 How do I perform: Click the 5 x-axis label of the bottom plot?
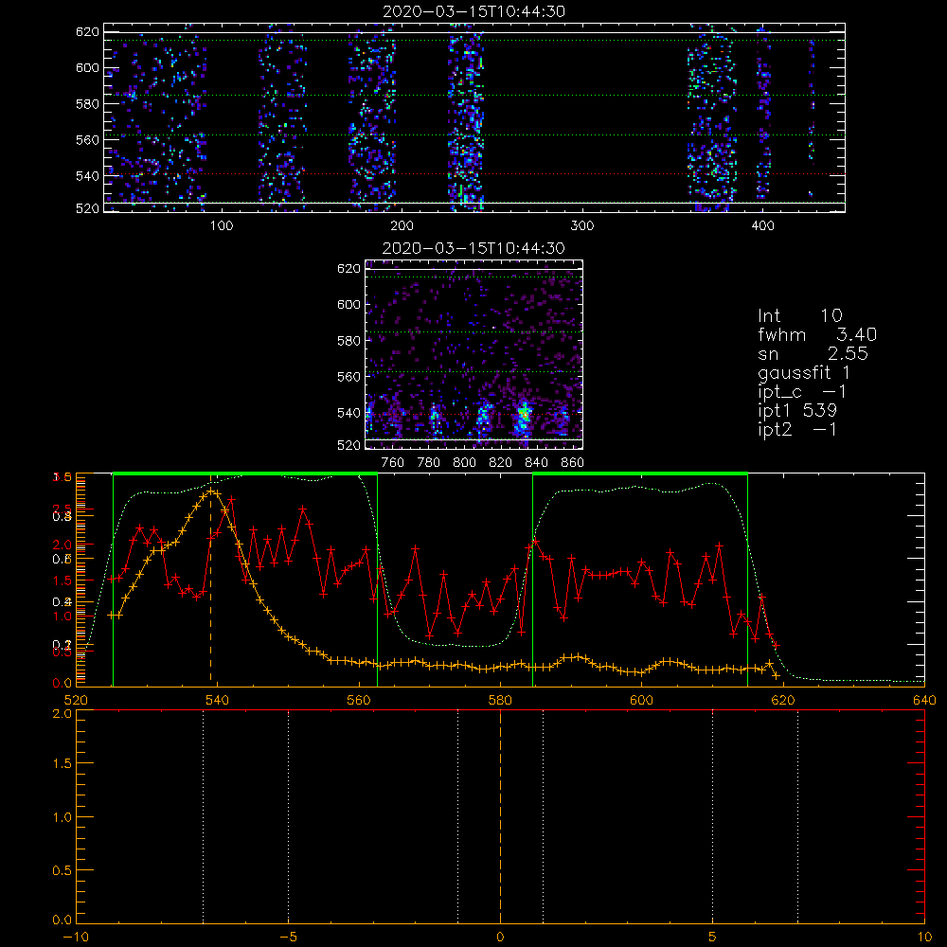[x=713, y=937]
